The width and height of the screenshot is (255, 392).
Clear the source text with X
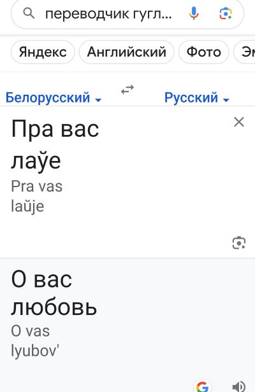(x=238, y=122)
